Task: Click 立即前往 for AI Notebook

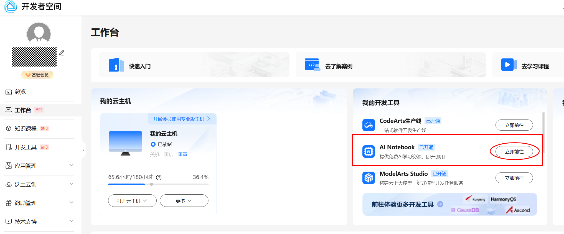Action: click(x=514, y=151)
